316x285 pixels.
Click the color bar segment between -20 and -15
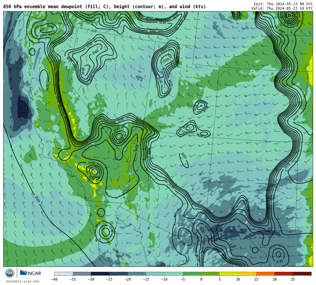(137, 274)
